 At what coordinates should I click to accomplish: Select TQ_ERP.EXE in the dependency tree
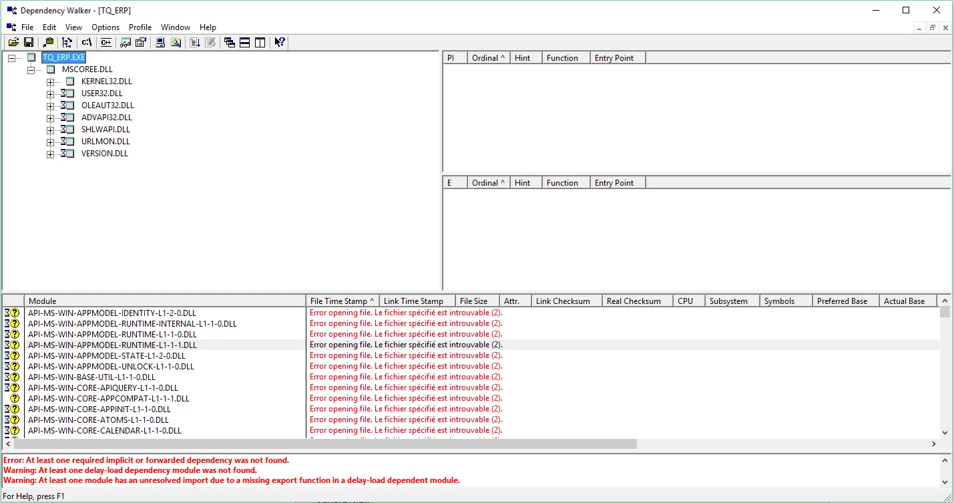click(x=63, y=57)
